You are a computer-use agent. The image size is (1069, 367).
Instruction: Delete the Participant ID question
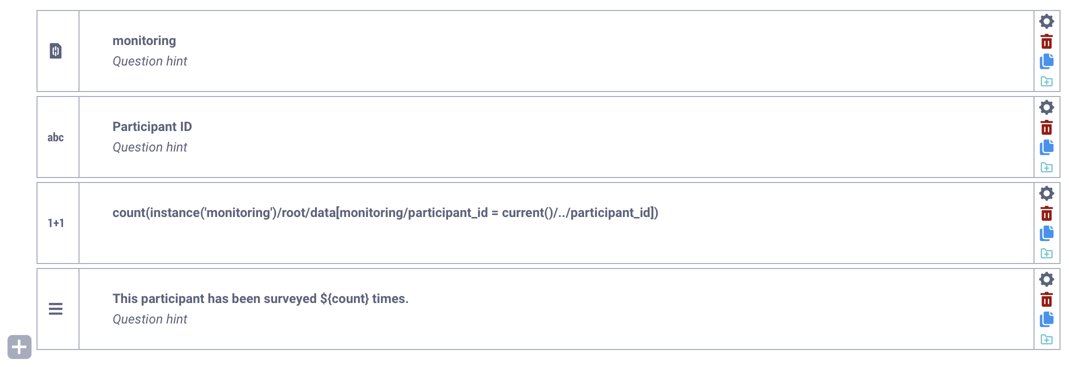(1047, 127)
